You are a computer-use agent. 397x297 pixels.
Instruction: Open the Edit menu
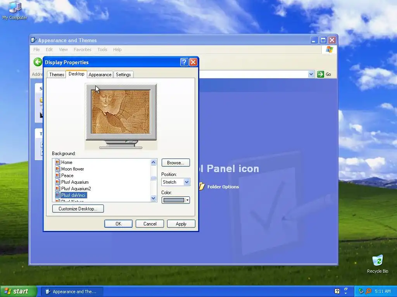pos(49,49)
